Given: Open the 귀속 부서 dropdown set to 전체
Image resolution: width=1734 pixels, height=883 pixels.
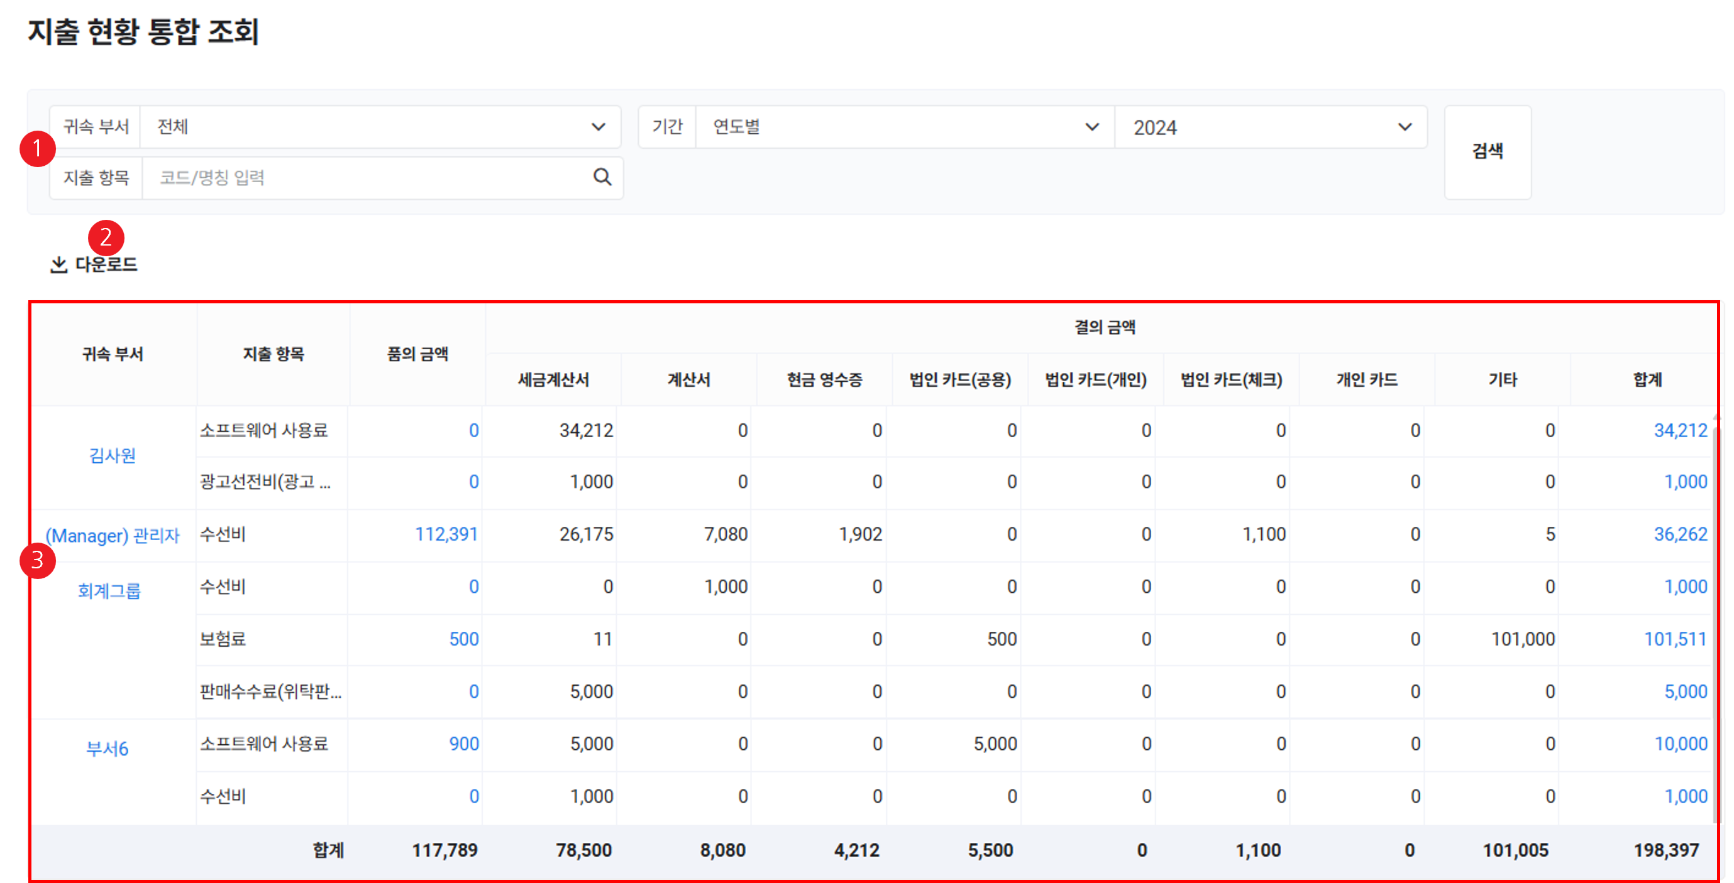Looking at the screenshot, I should point(380,127).
